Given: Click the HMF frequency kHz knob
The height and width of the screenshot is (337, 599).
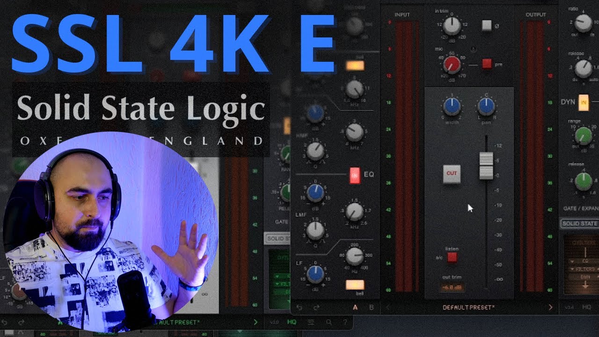Looking at the screenshot, I should pyautogui.click(x=355, y=133).
